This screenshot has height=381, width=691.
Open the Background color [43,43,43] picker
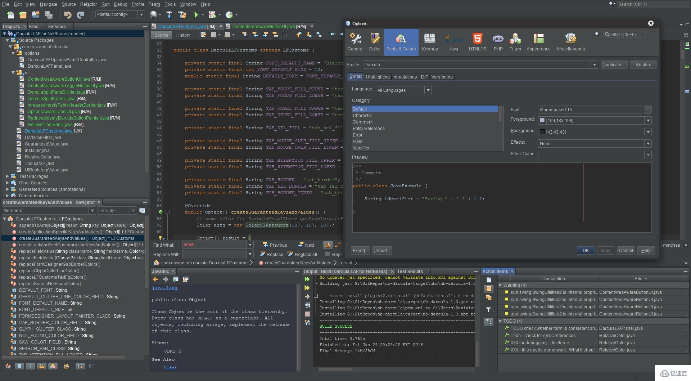tap(595, 132)
